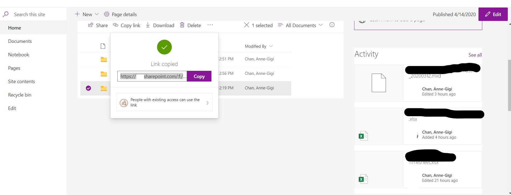Click Chan, Anne-Gigi in the 2:51 PM row
Viewport: 511px width, 195px height.
coord(259,59)
